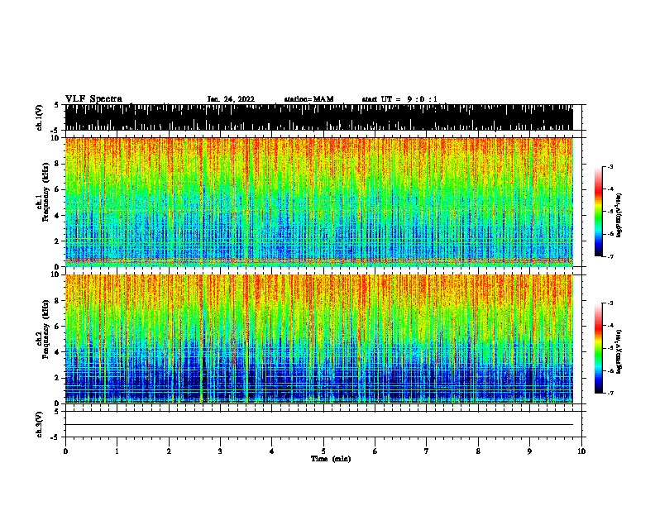
Task: Click the log(PSD) unit label beside ch.2 colorbar
Action: click(x=619, y=351)
